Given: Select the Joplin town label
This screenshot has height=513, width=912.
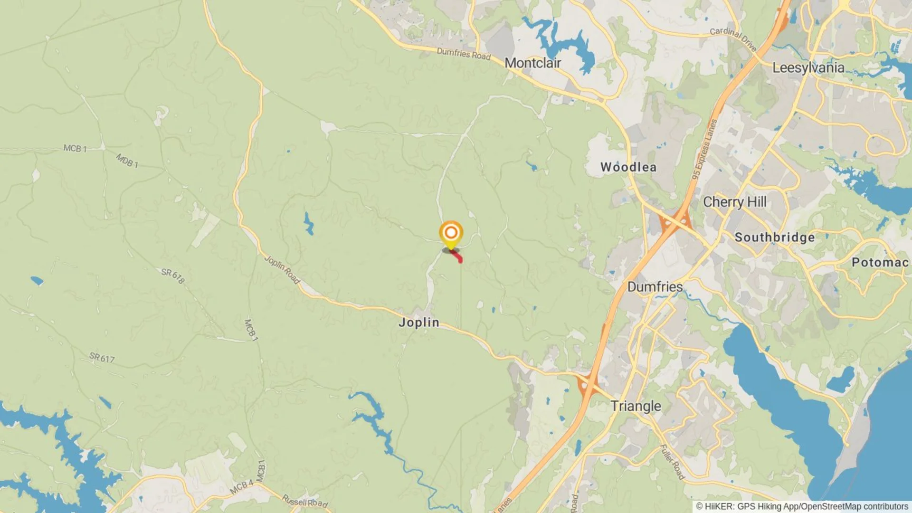Looking at the screenshot, I should [419, 323].
